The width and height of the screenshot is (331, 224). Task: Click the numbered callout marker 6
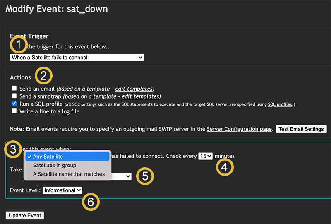click(91, 202)
